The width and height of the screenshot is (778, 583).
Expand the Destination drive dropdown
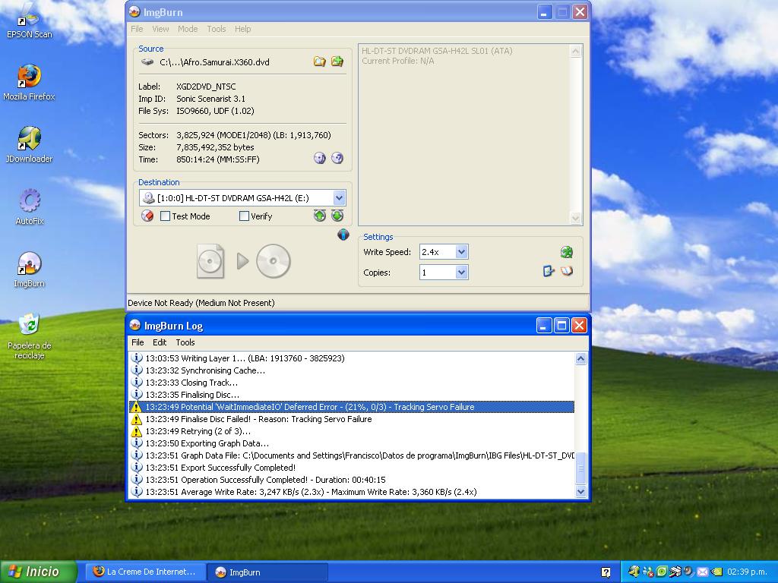tap(339, 198)
